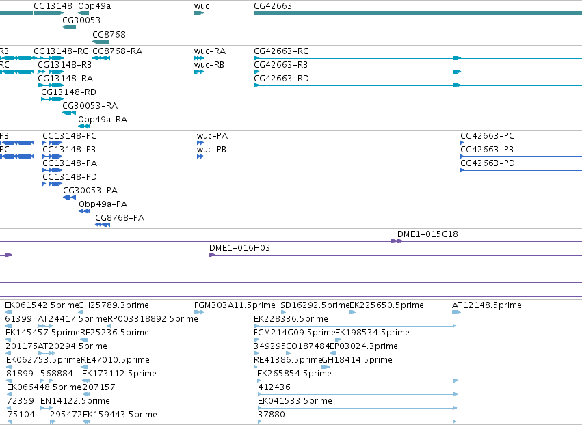582x425 pixels.
Task: Click EST AT12148.5prime
Action: (x=487, y=305)
